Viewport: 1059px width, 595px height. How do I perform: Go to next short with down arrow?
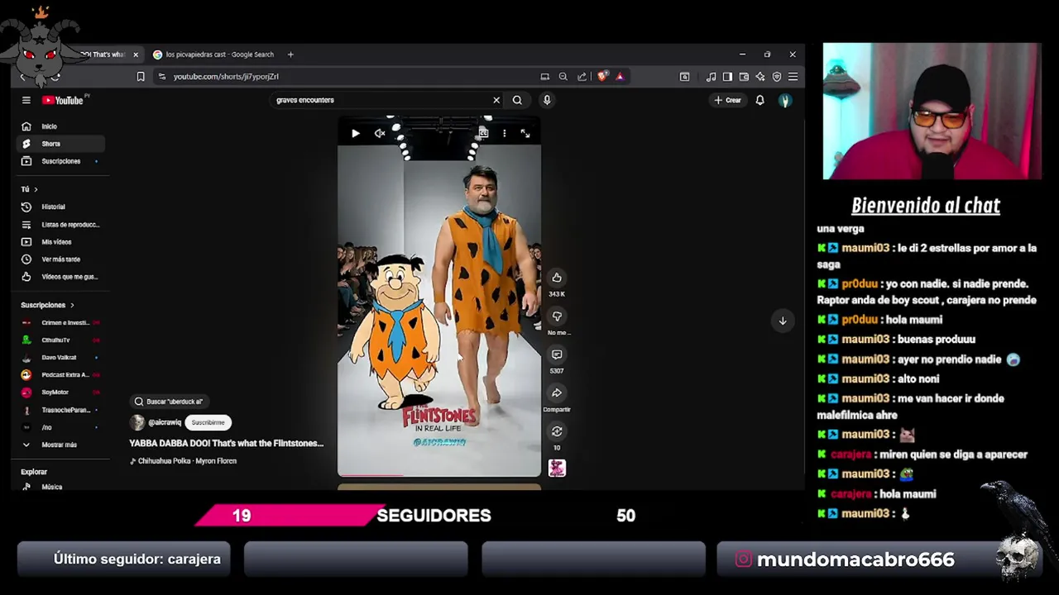coord(782,321)
